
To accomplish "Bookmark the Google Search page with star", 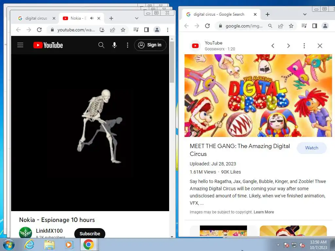I will (291, 26).
